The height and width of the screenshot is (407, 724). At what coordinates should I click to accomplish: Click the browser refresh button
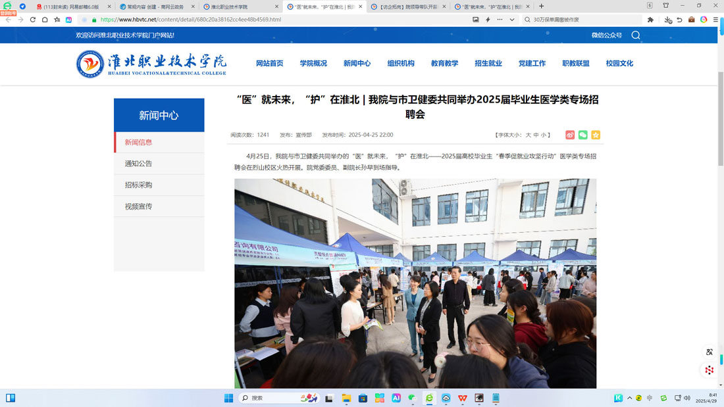click(32, 19)
